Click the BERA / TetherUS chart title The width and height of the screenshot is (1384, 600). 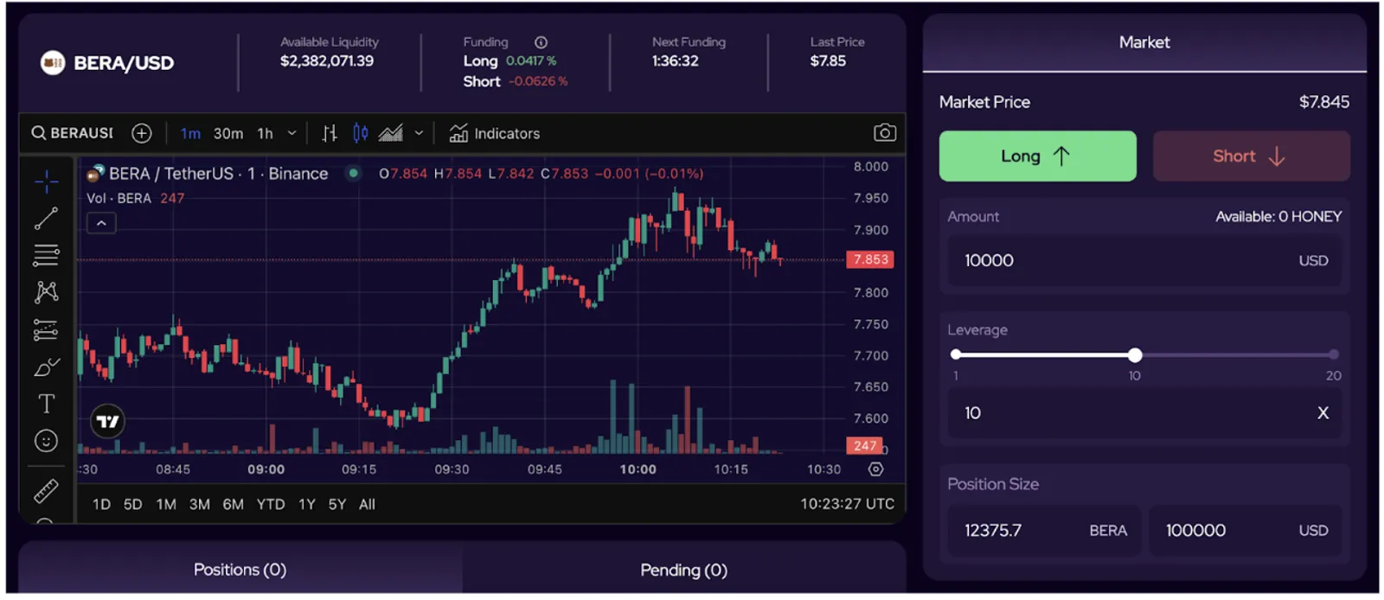coord(218,173)
